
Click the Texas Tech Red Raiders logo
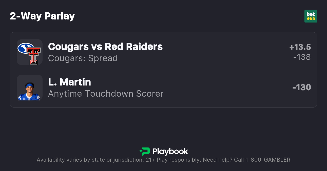coord(34,56)
